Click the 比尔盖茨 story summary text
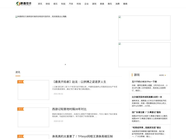The height and width of the screenshot is (139, 186). tap(149, 103)
